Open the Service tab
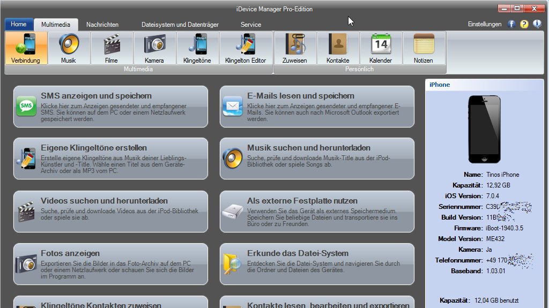The height and width of the screenshot is (308, 549). 251,25
